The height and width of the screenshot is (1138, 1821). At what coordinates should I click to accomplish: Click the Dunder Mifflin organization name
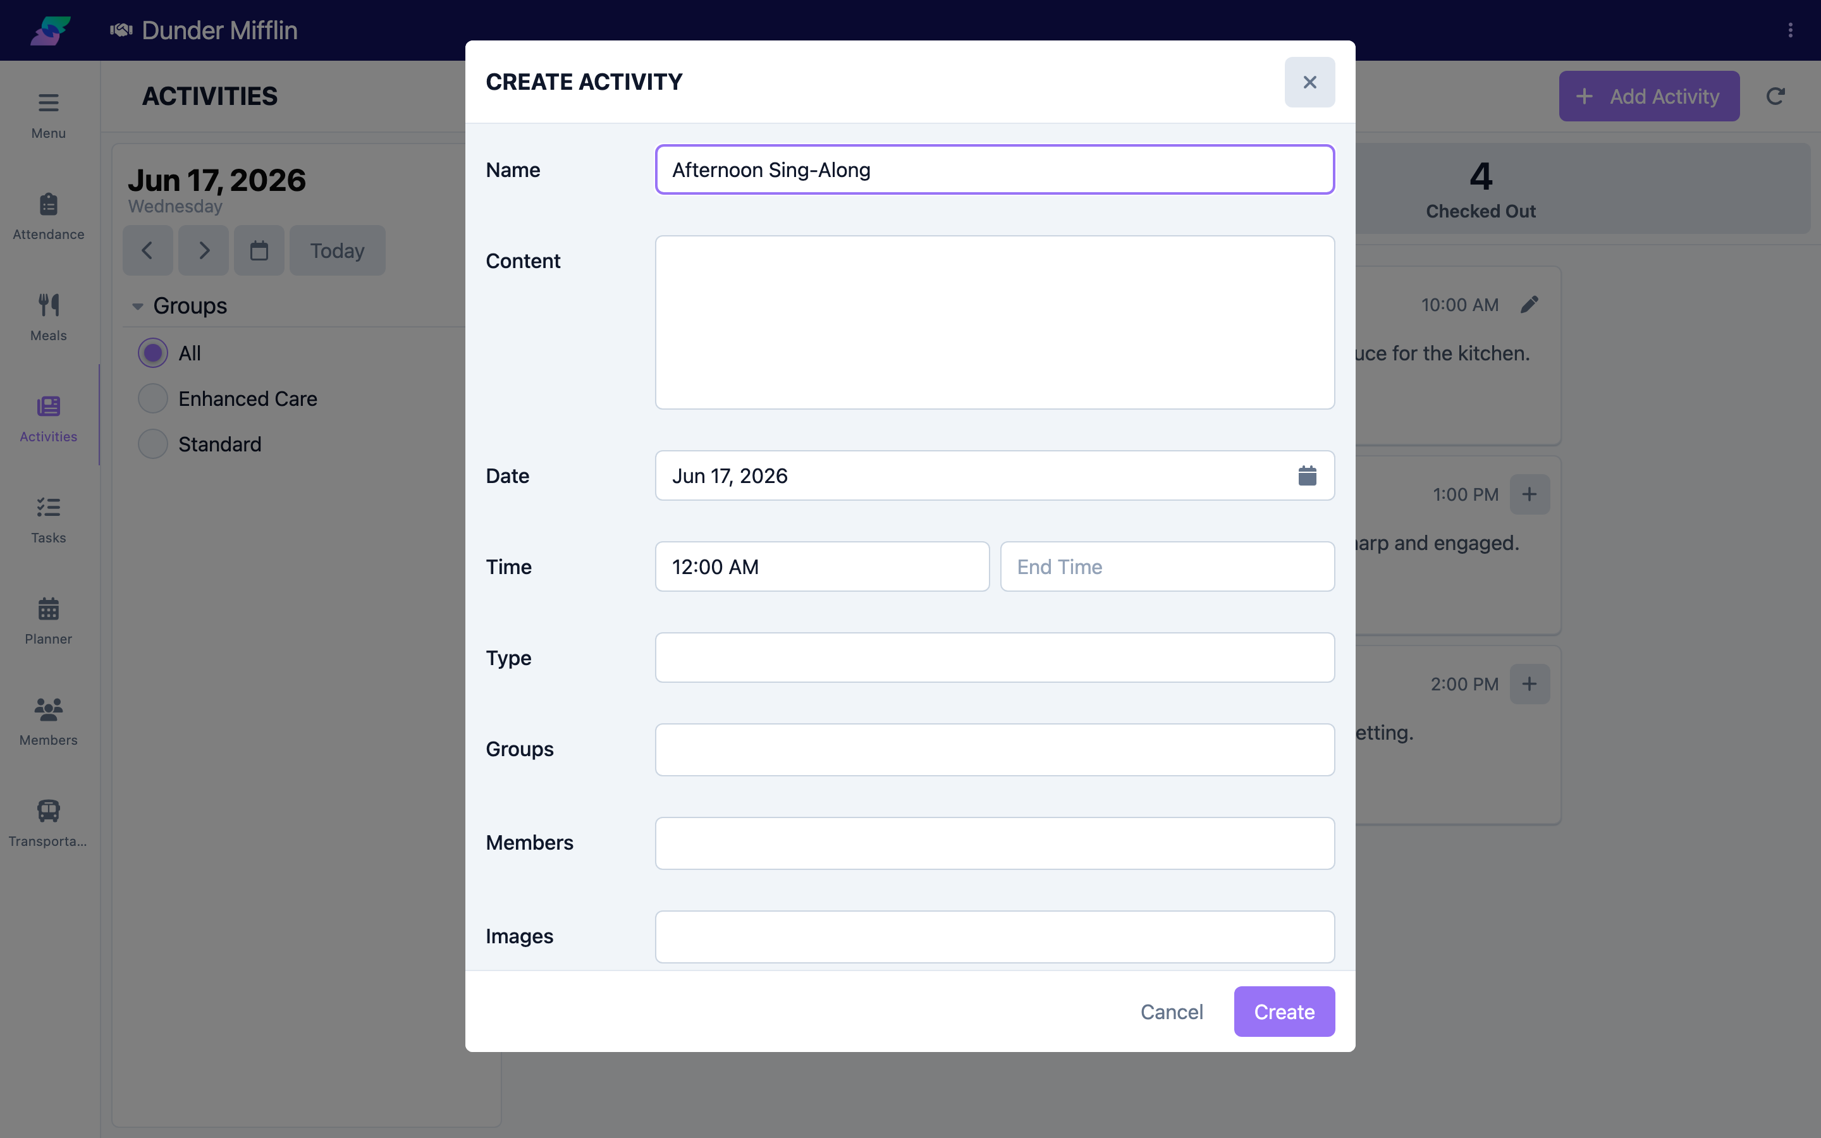coord(219,30)
